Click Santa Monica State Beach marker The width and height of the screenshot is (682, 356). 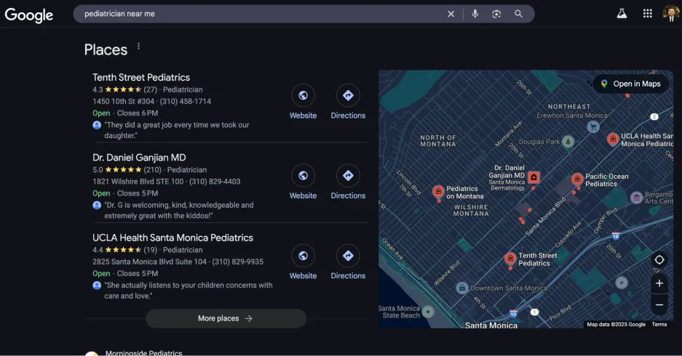click(428, 312)
